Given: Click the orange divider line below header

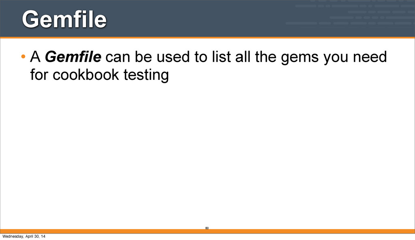Looking at the screenshot, I should click(207, 38).
